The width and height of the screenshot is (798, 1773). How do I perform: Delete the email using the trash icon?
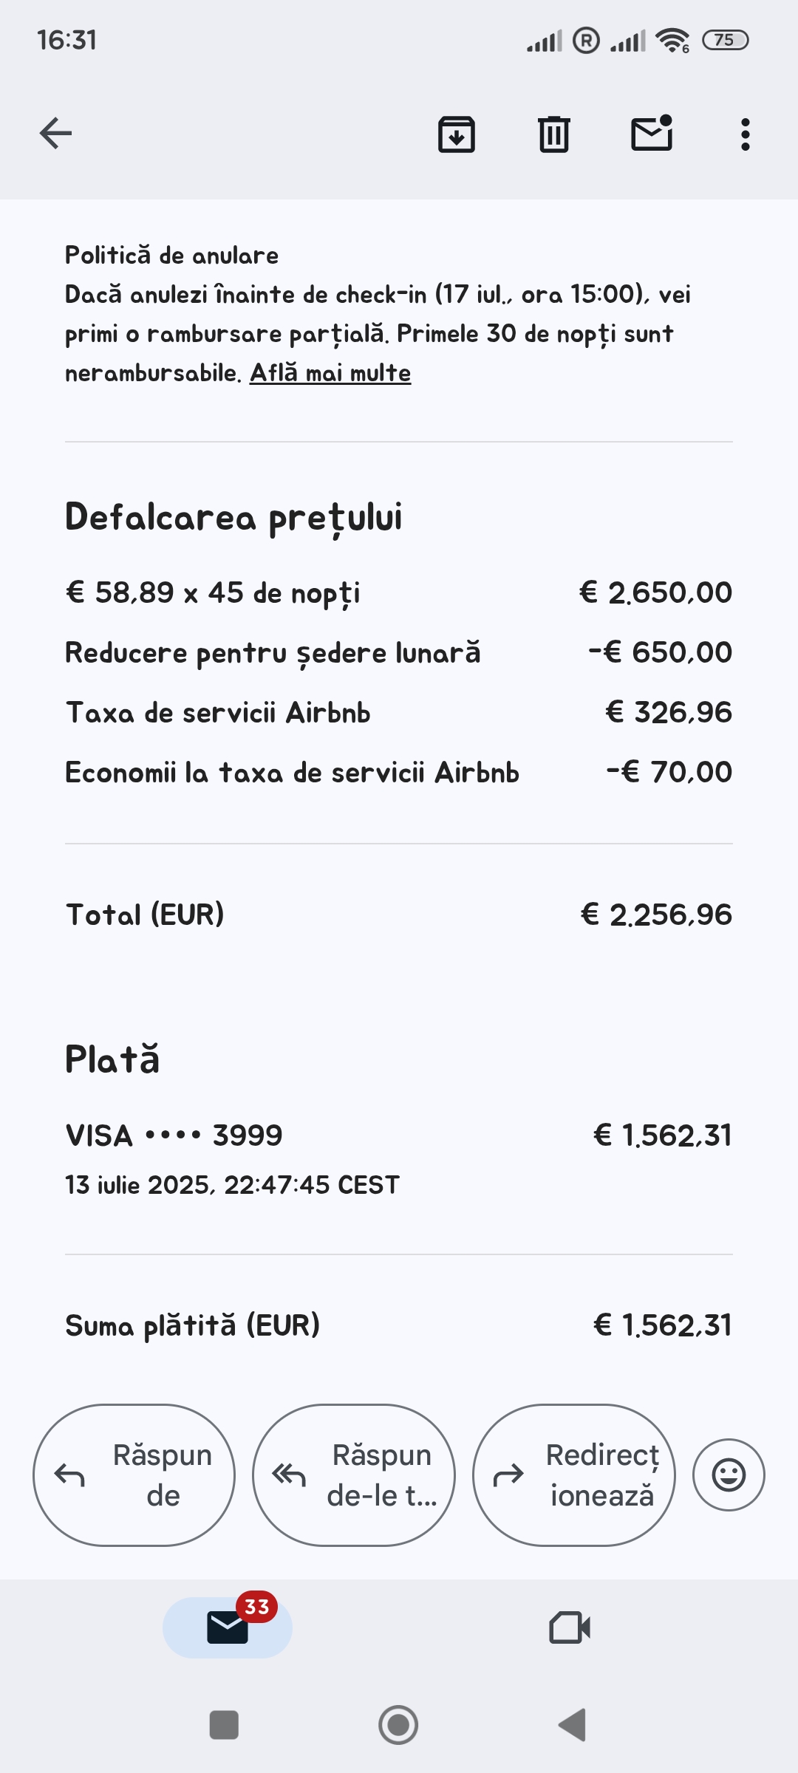[x=553, y=134]
